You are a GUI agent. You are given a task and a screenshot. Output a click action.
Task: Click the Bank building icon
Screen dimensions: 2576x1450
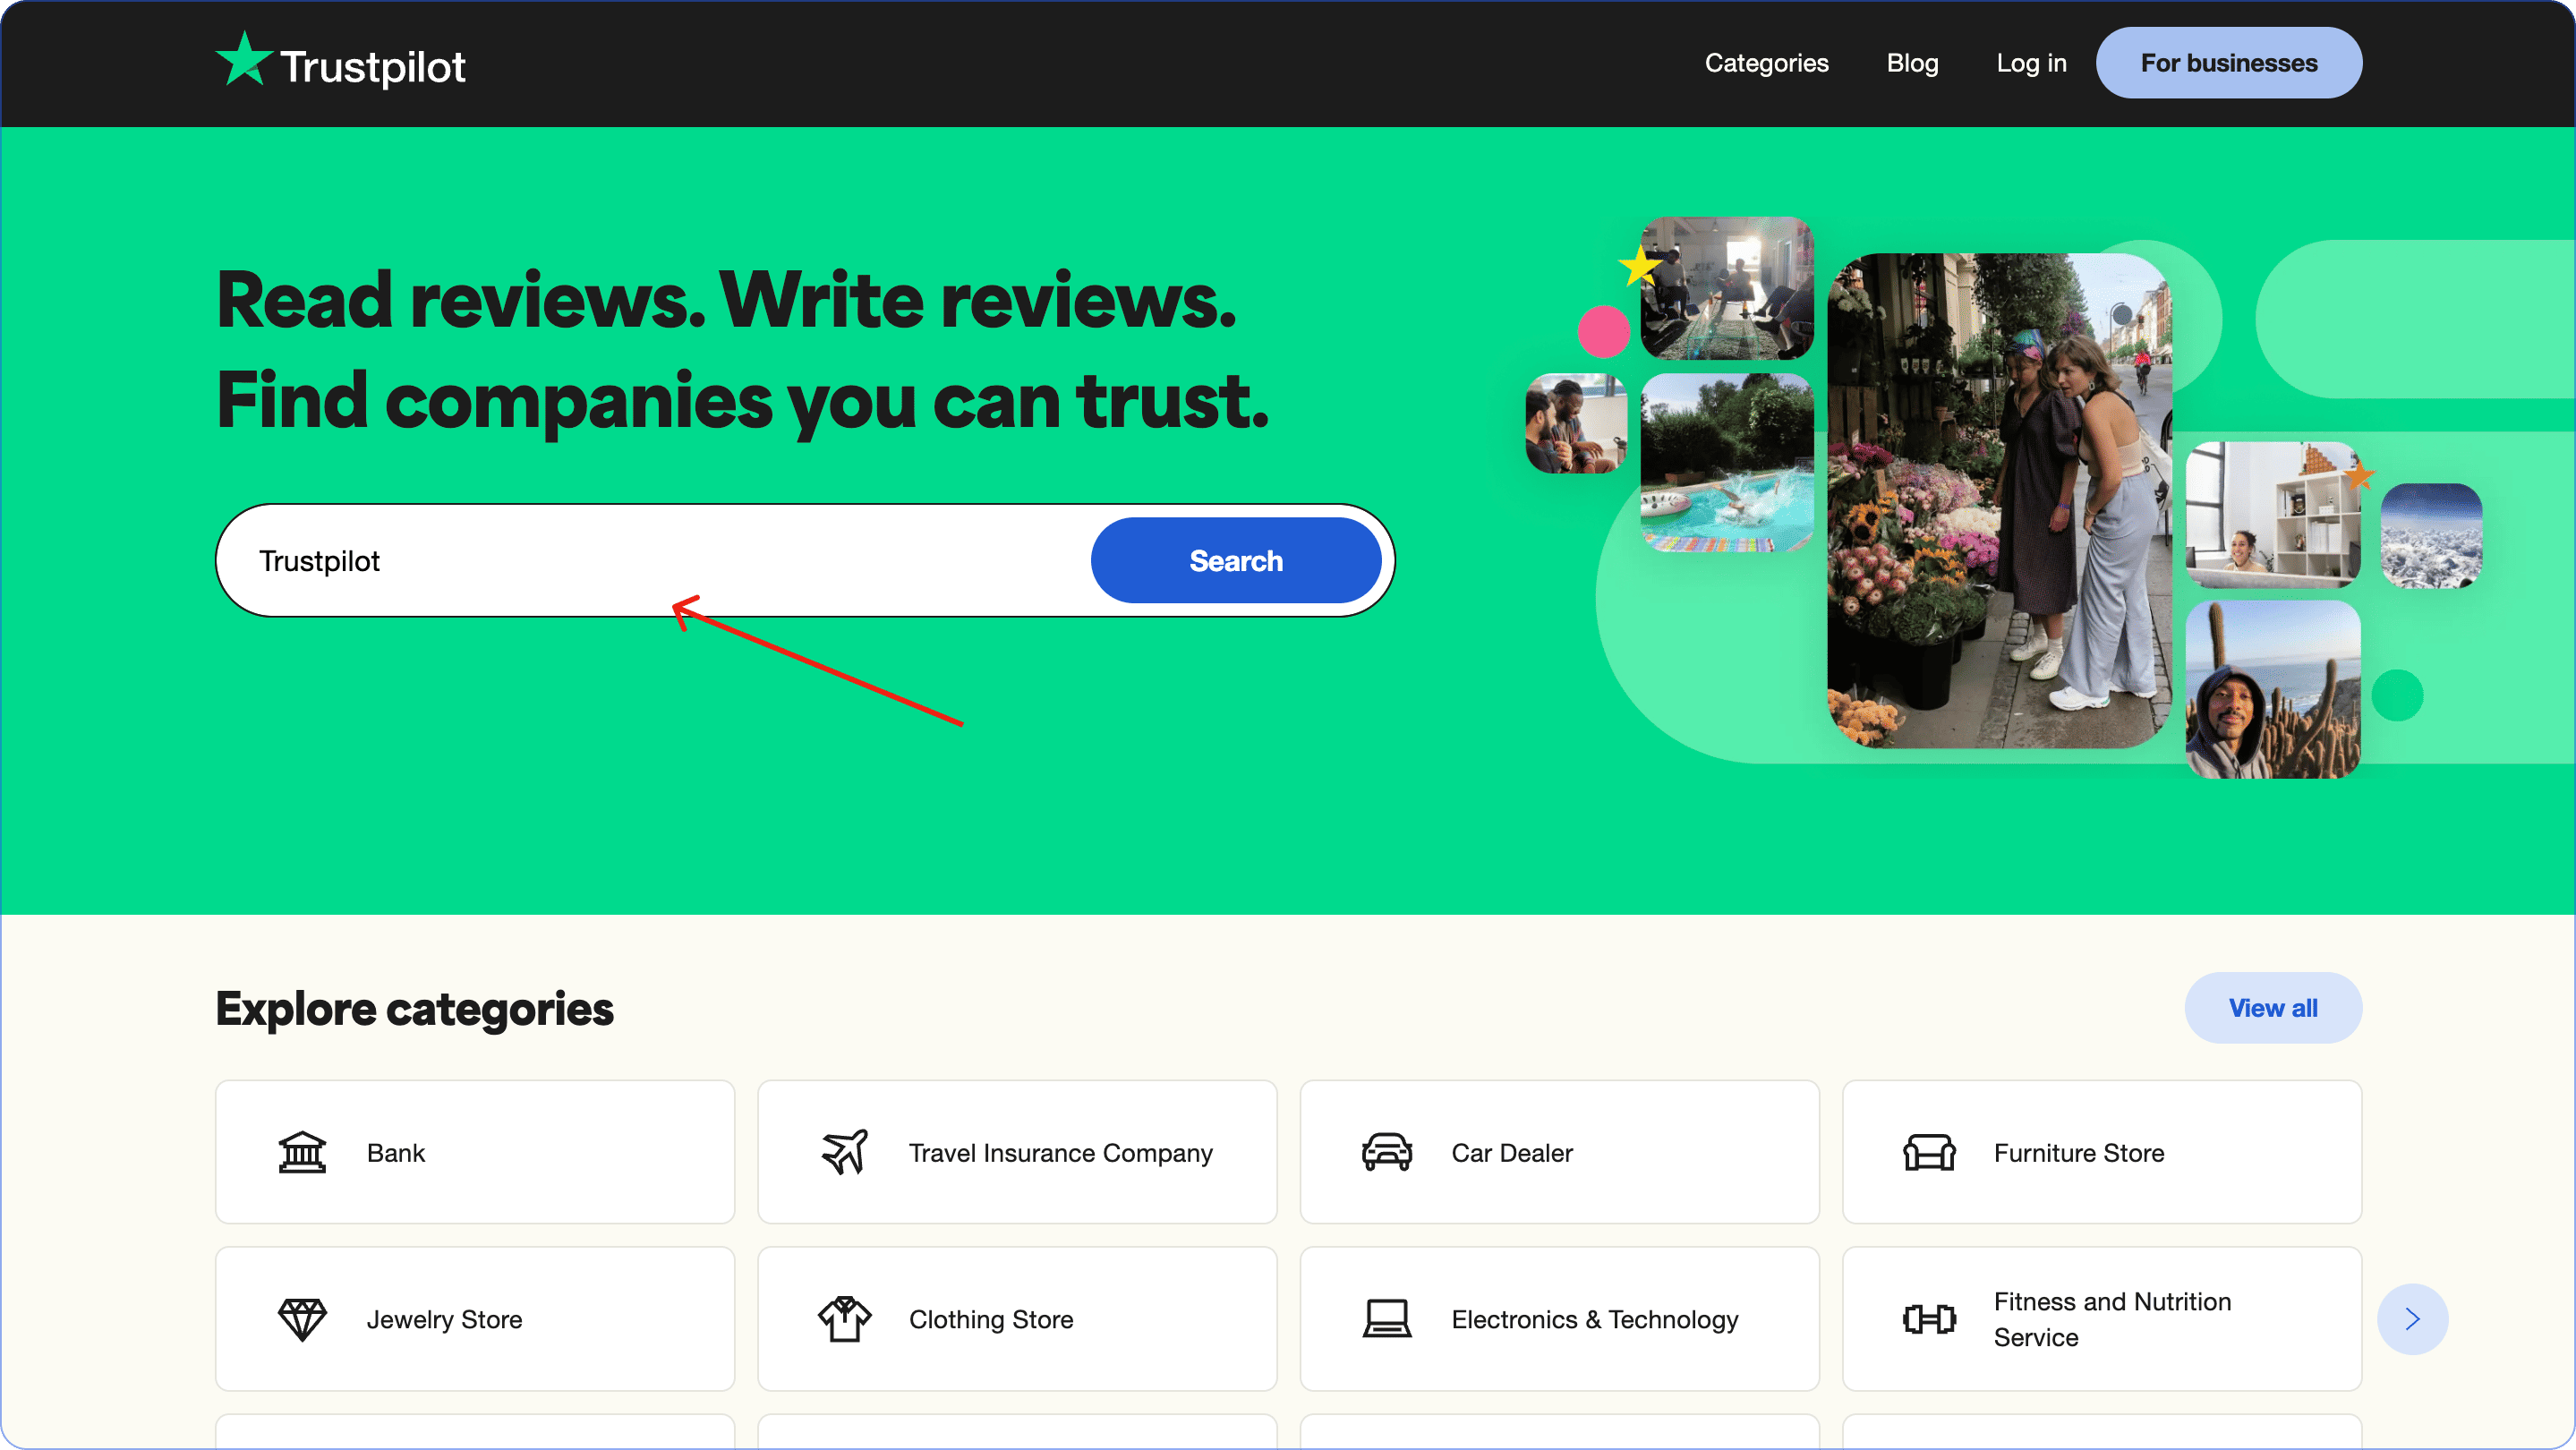pos(302,1152)
